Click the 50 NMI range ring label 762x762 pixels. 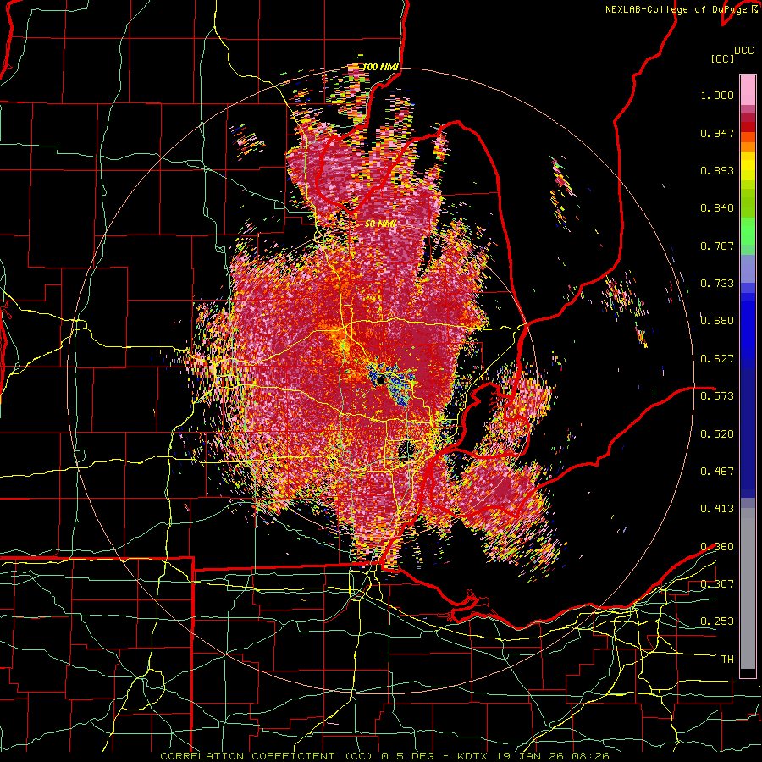pos(380,224)
